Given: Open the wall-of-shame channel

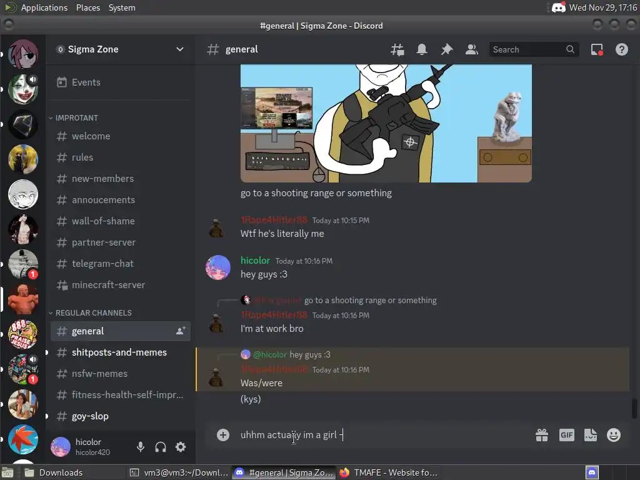Looking at the screenshot, I should (x=120, y=221).
